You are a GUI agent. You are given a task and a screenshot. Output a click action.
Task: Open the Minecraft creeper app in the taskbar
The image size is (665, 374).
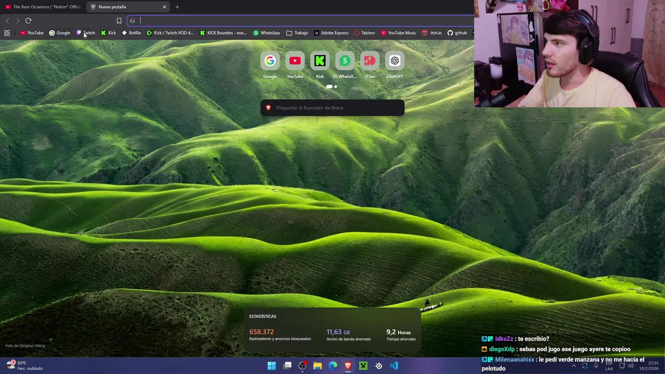(x=363, y=366)
